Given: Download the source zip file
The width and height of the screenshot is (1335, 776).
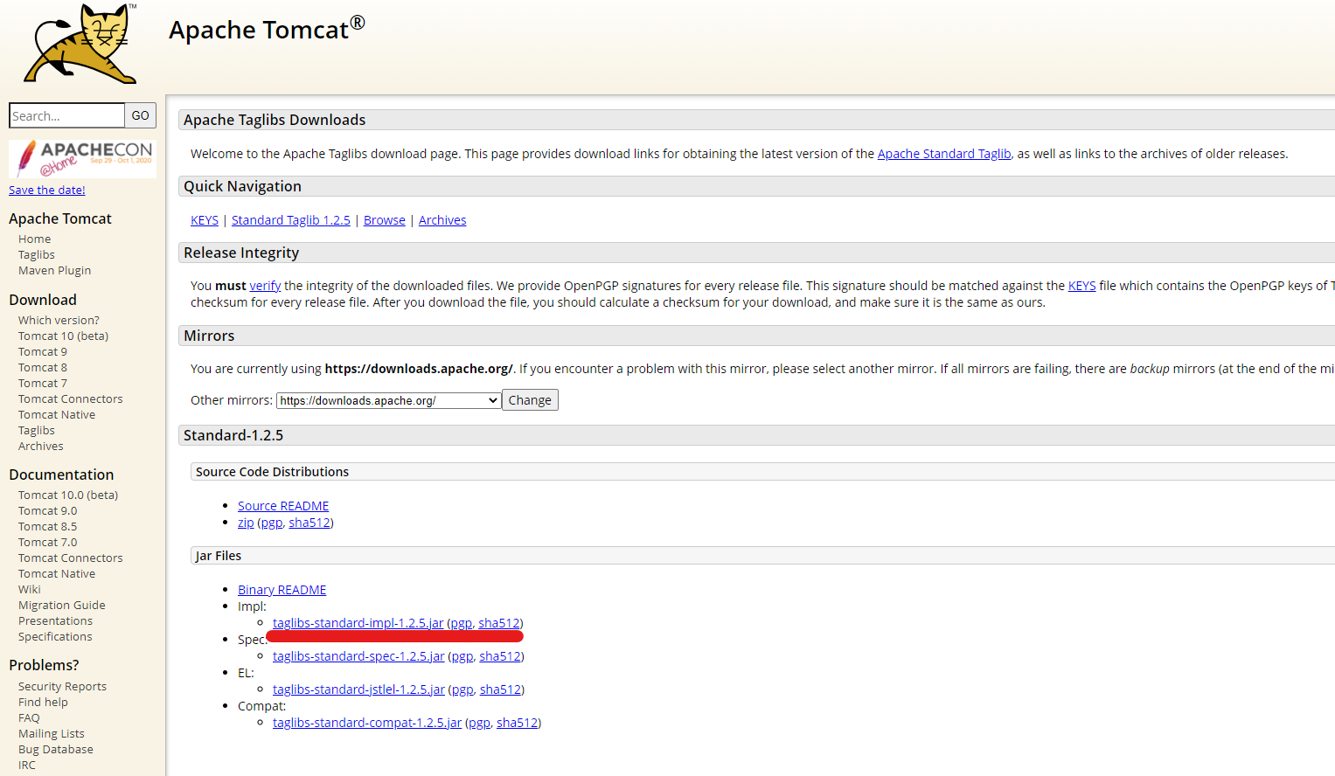Looking at the screenshot, I should 246,523.
